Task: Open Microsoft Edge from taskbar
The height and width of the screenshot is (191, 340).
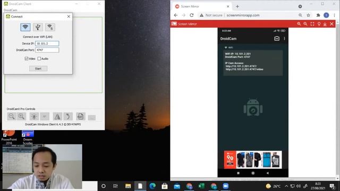Action: coord(152,186)
